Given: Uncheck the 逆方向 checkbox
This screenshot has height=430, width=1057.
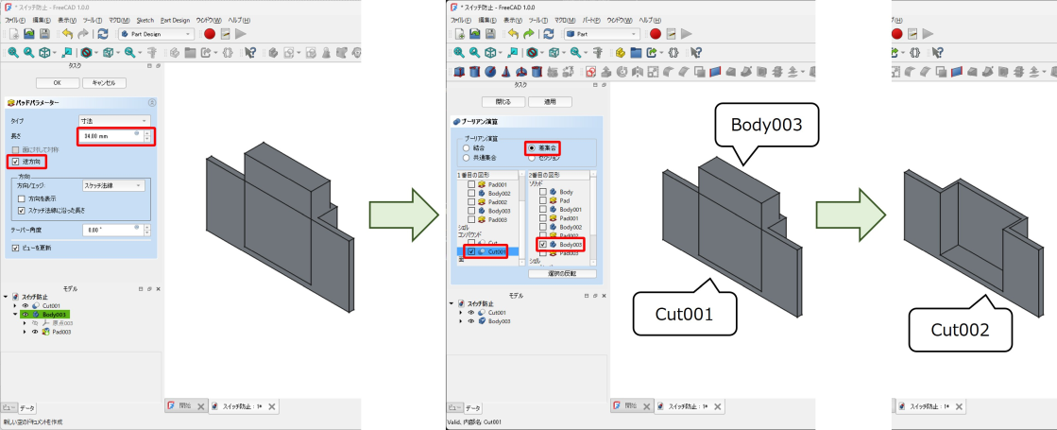Looking at the screenshot, I should 15,162.
